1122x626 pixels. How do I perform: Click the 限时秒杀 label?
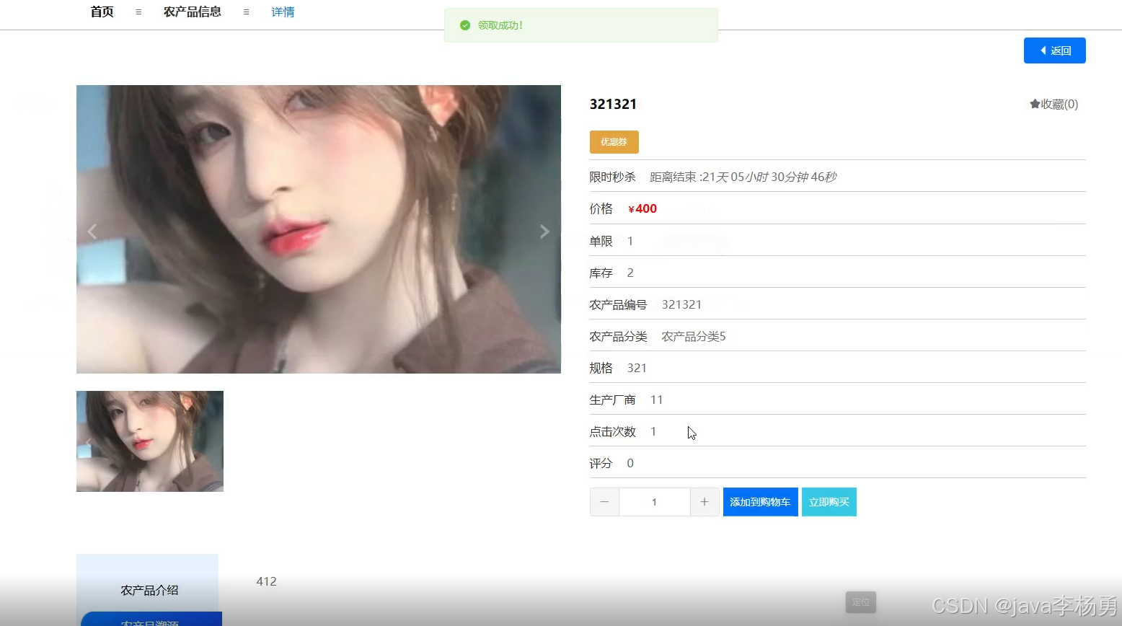click(613, 177)
